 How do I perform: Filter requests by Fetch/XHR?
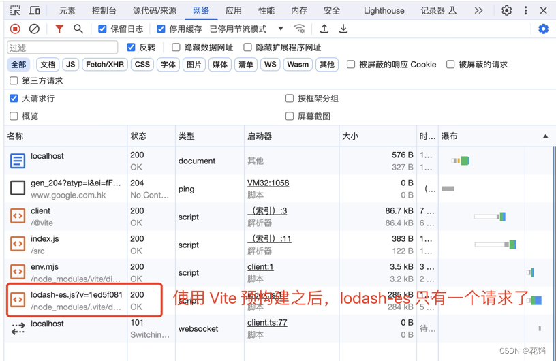pyautogui.click(x=105, y=65)
